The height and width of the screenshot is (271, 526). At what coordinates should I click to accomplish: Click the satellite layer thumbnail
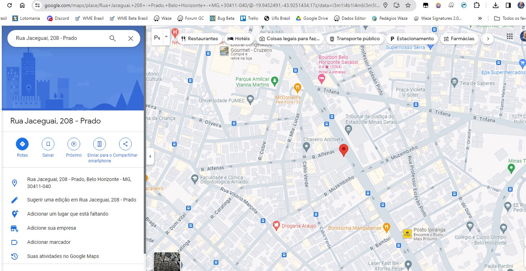pos(167,261)
